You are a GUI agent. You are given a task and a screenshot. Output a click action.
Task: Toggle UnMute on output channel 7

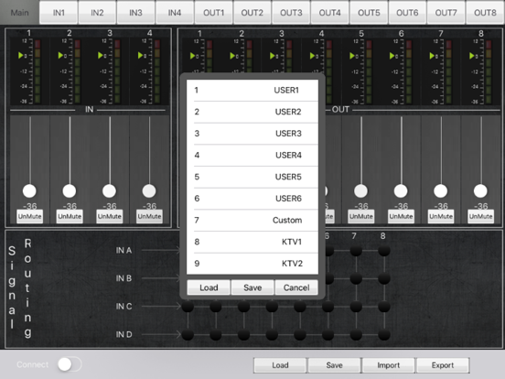[441, 216]
